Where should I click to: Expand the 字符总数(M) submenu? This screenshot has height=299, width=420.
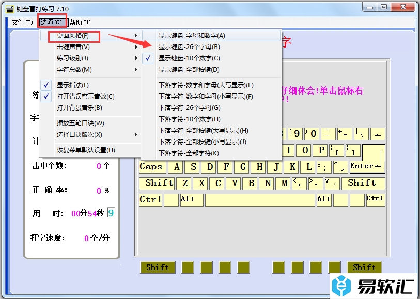pyautogui.click(x=90, y=70)
